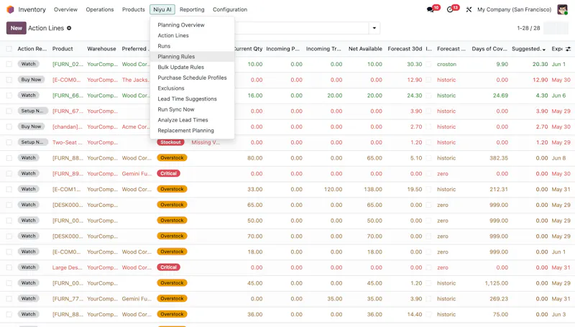Viewport: 575px width, 327px height.
Task: Click the croston forecast method cell
Action: [x=446, y=64]
